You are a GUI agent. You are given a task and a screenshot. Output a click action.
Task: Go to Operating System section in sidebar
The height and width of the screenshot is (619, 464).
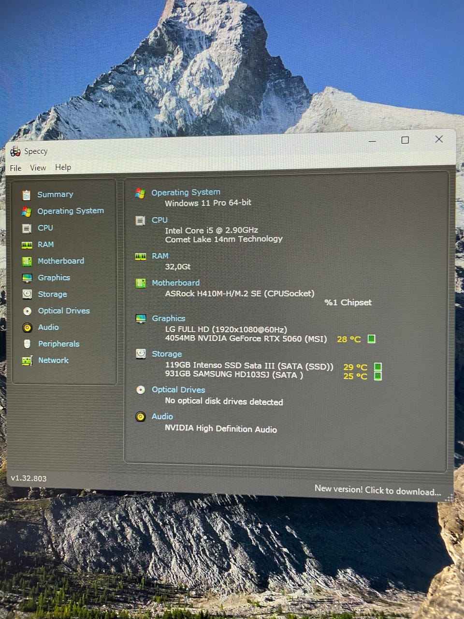pos(71,211)
